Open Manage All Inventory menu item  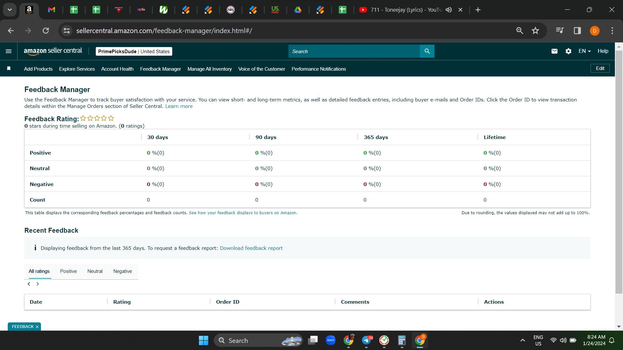pyautogui.click(x=210, y=69)
